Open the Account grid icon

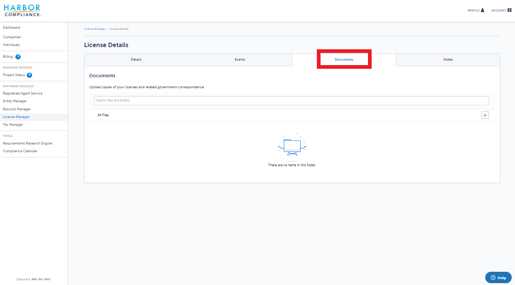(509, 10)
